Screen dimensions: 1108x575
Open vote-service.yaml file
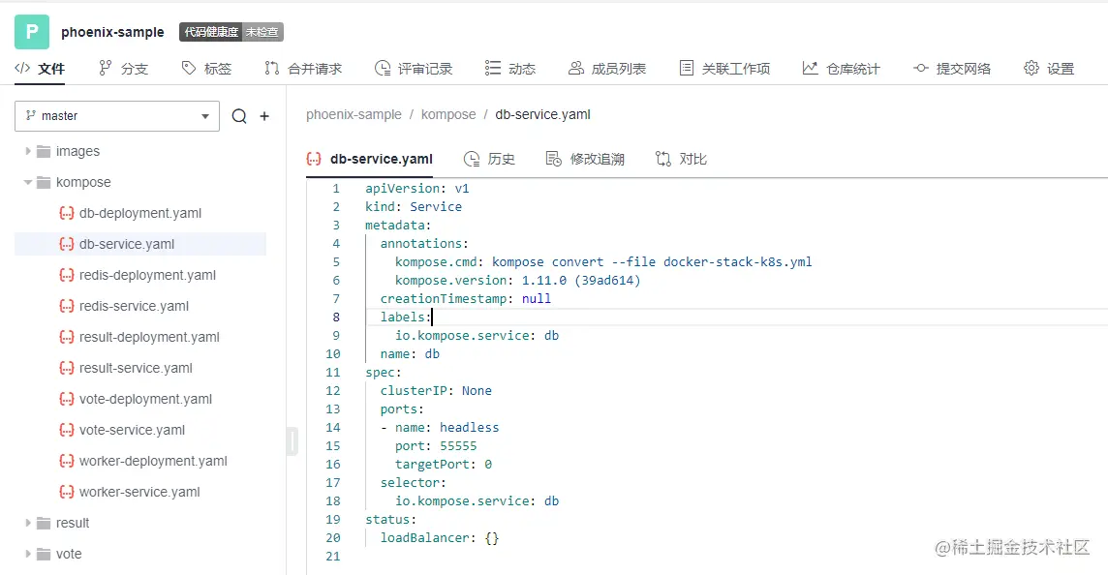(140, 430)
